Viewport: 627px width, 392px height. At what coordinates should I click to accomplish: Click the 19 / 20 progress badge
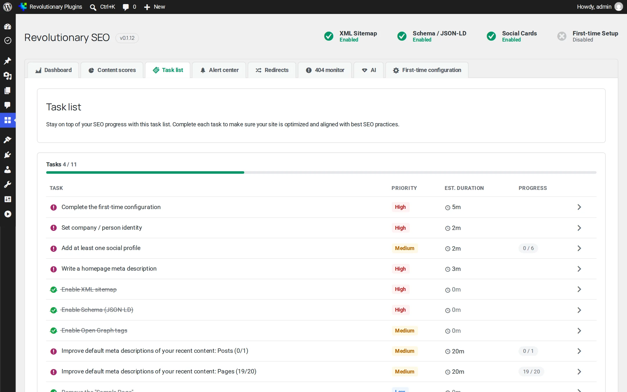531,372
